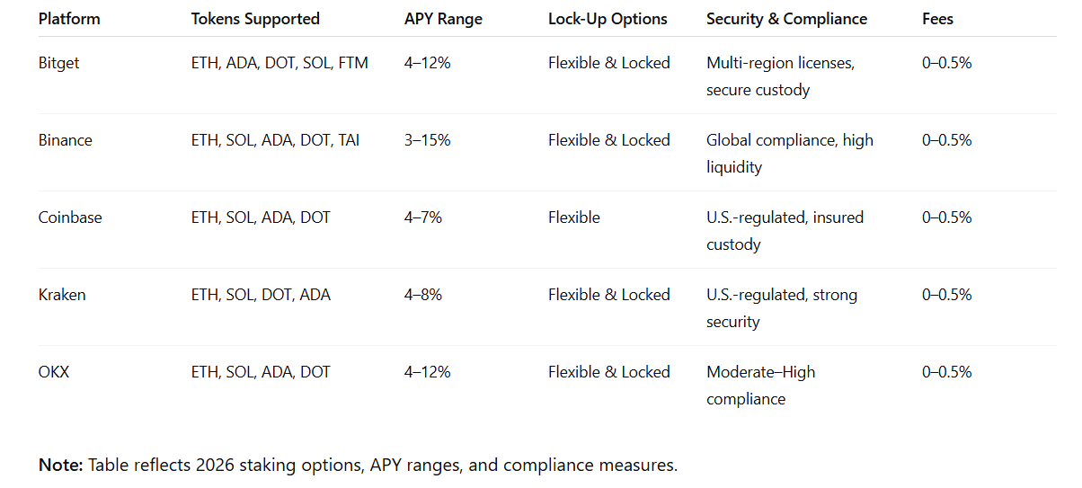Viewport: 1082px width, 488px height.
Task: Click Bitget's token list ending in FTM
Action: click(279, 63)
